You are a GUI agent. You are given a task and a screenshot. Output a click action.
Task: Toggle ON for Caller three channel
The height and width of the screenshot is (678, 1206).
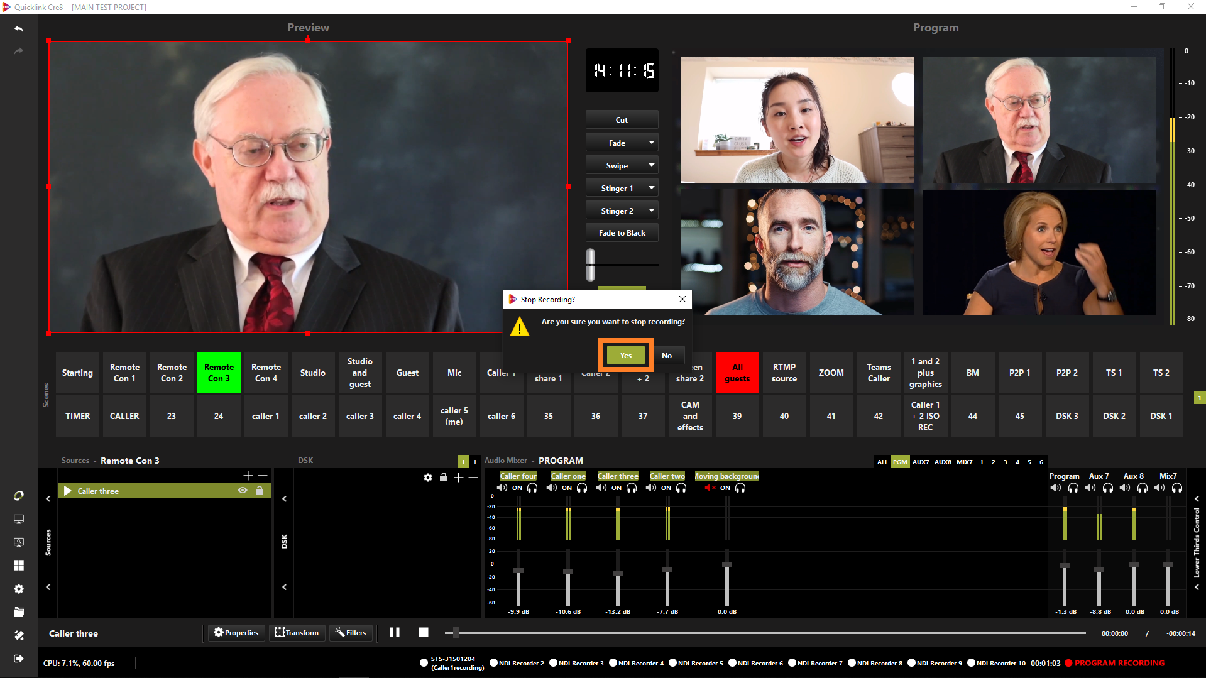click(x=617, y=488)
